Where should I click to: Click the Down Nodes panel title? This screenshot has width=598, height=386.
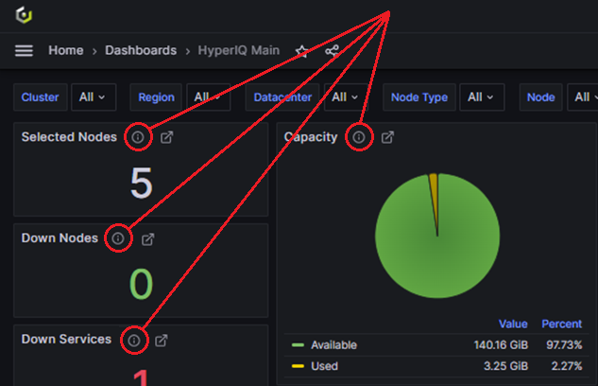(x=60, y=238)
